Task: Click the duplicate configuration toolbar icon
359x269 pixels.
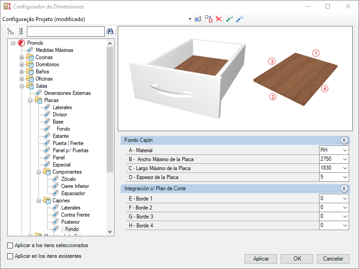Action: click(209, 19)
